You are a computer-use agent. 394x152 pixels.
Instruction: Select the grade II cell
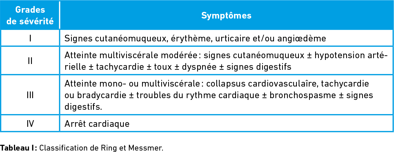point(30,61)
